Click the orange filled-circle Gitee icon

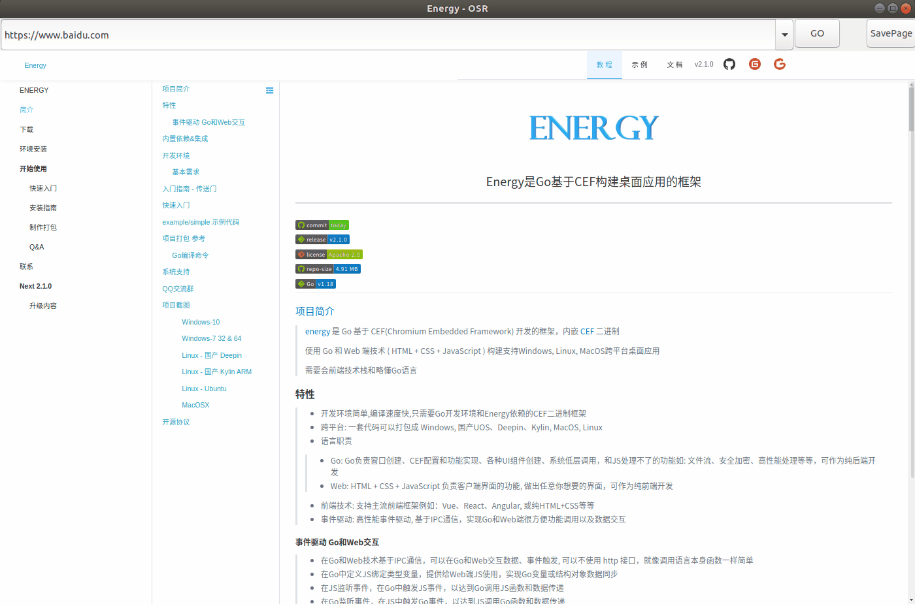(755, 64)
